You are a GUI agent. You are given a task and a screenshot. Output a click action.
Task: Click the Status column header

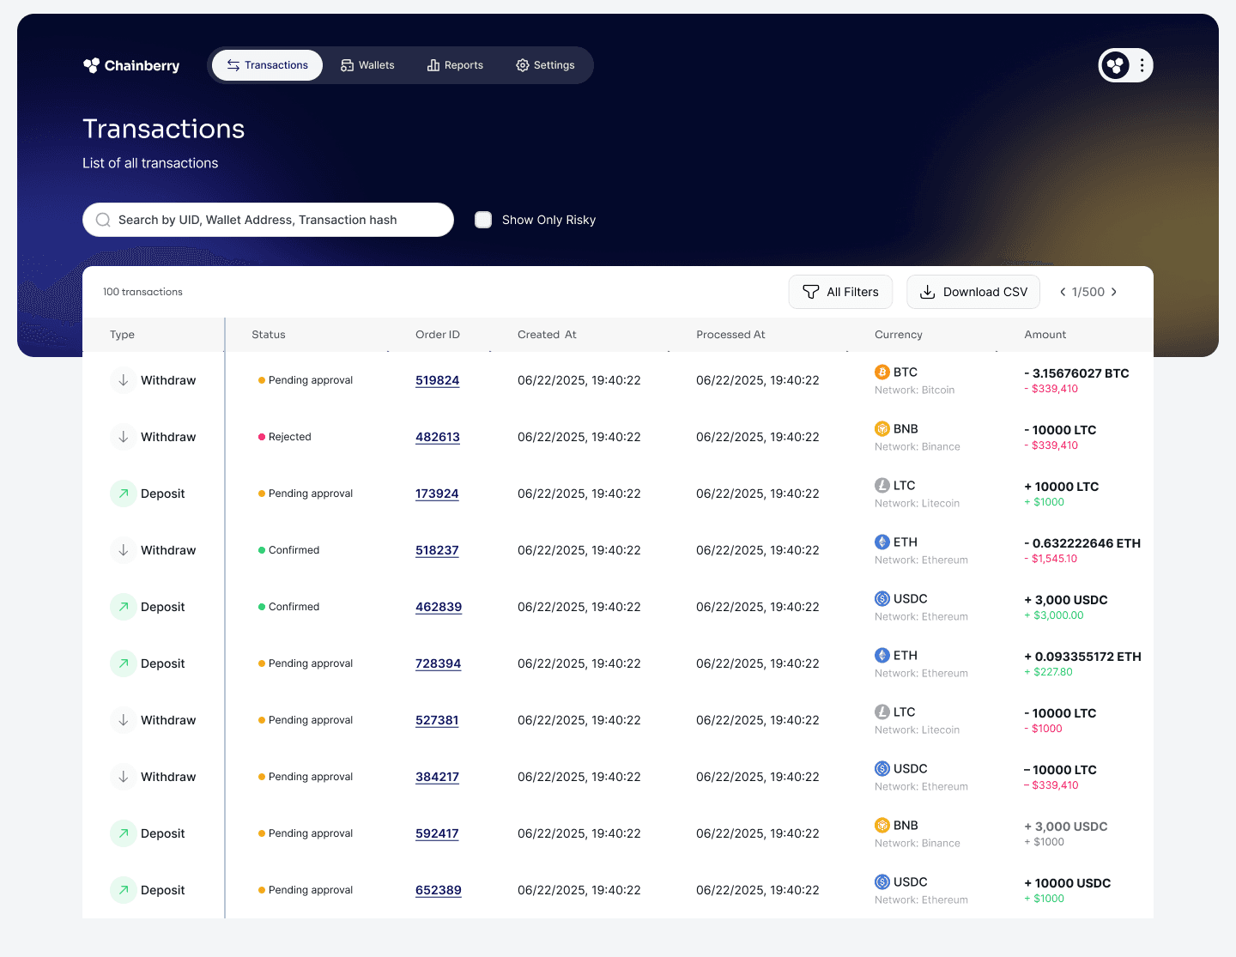pos(269,335)
